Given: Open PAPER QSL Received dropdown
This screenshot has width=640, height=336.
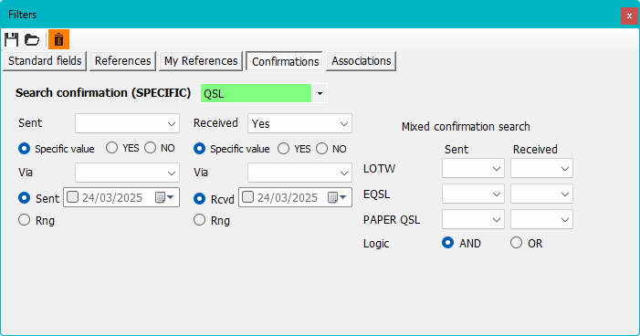Looking at the screenshot, I should pos(541,220).
